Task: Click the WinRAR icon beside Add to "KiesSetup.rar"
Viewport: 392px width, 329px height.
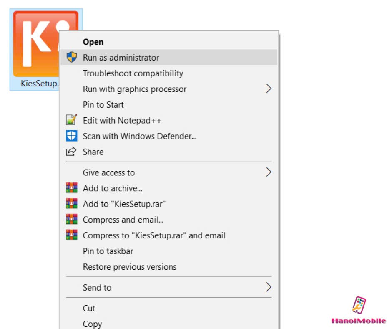Action: pos(71,204)
